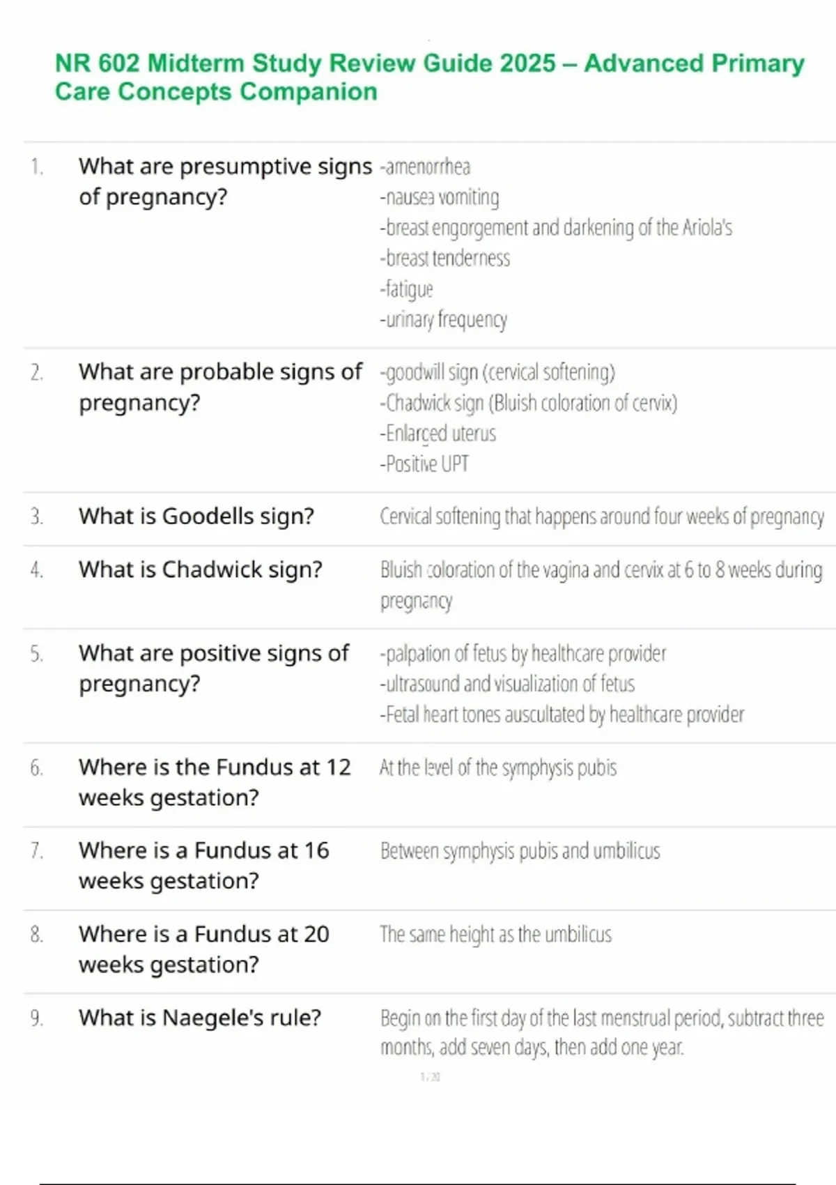
Task: Click the green study guide title
Action: [429, 77]
